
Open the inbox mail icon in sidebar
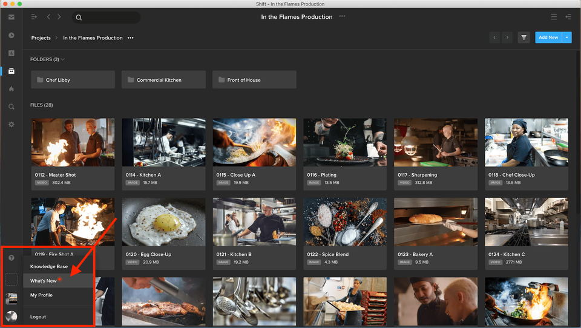11,17
